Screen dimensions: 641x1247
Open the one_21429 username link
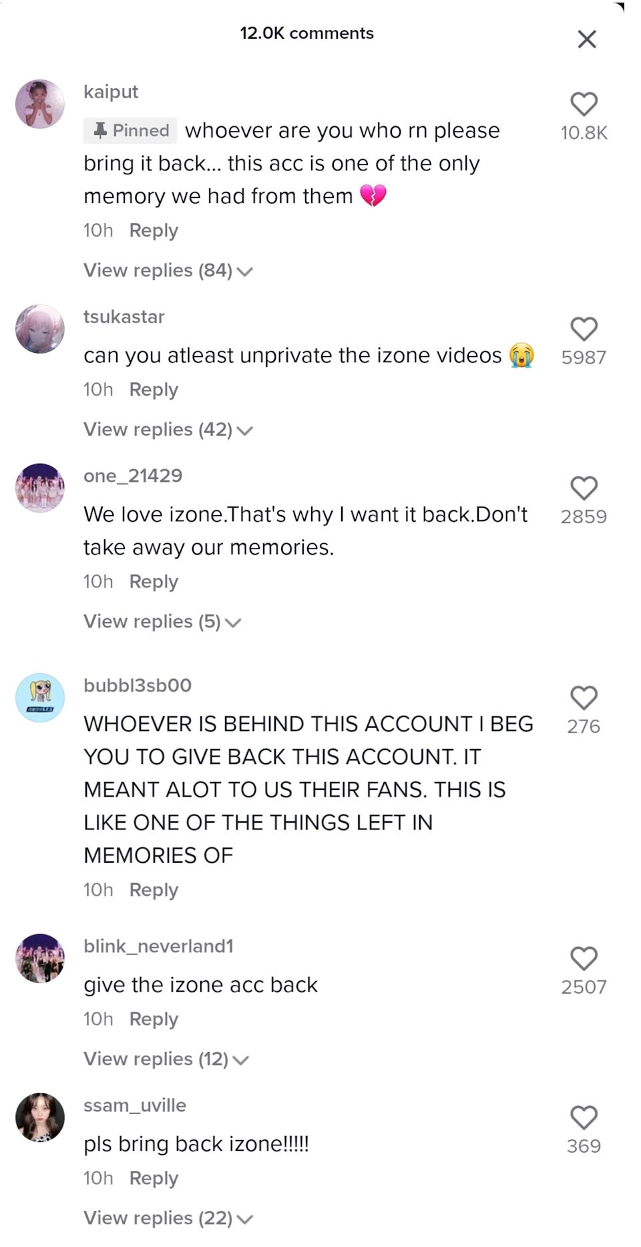(133, 476)
